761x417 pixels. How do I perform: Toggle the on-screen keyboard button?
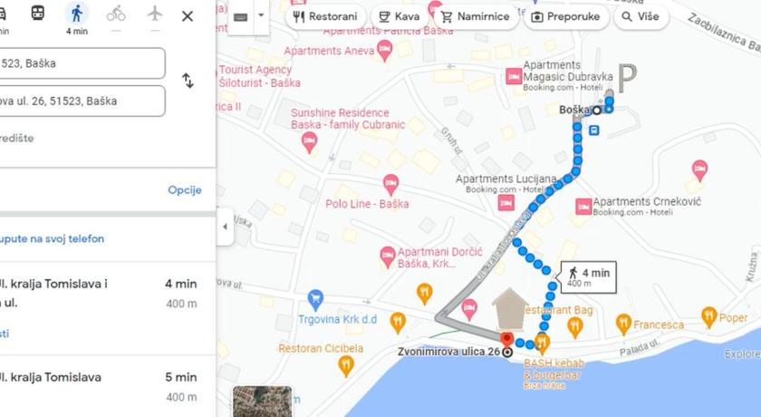tap(241, 17)
